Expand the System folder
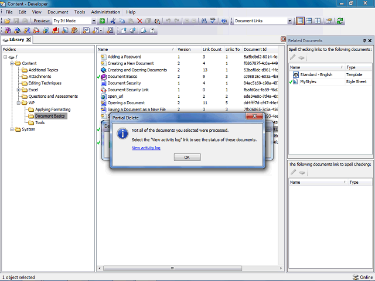The image size is (375, 281). pos(12,129)
